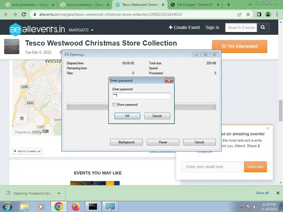Show all downloads
Viewport: 283px width, 212px height.
(262, 193)
